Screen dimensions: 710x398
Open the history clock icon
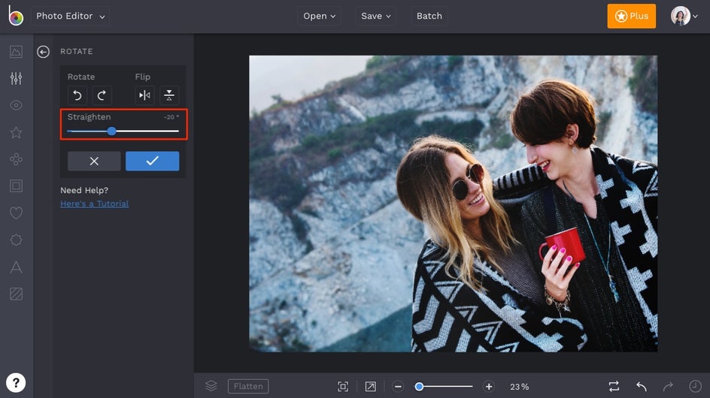coord(695,386)
